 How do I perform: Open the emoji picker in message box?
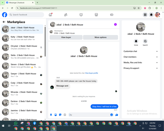tap(112, 115)
